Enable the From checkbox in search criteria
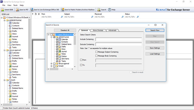Viewport: 194px width, 110px height. [81, 60]
